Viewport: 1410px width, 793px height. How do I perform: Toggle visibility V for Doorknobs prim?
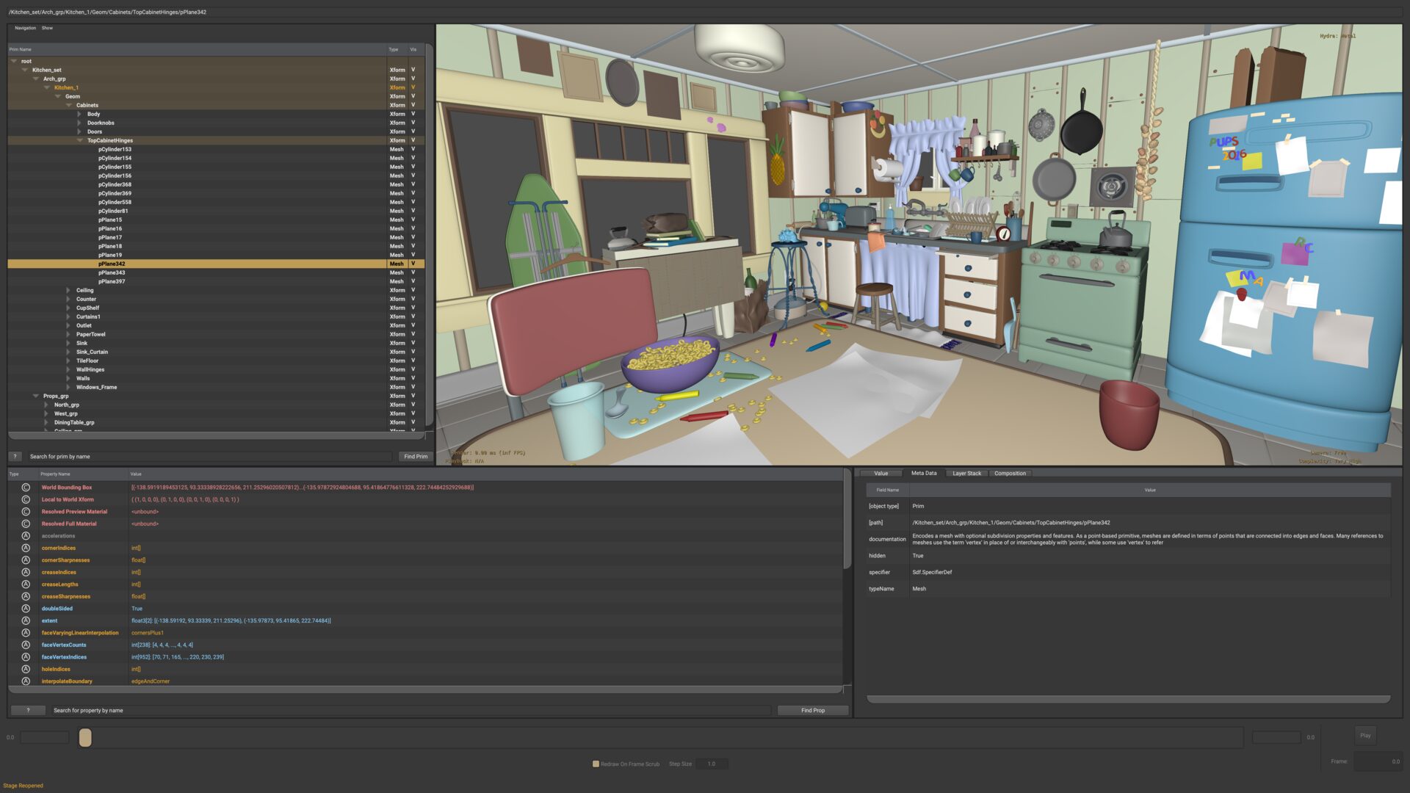413,123
